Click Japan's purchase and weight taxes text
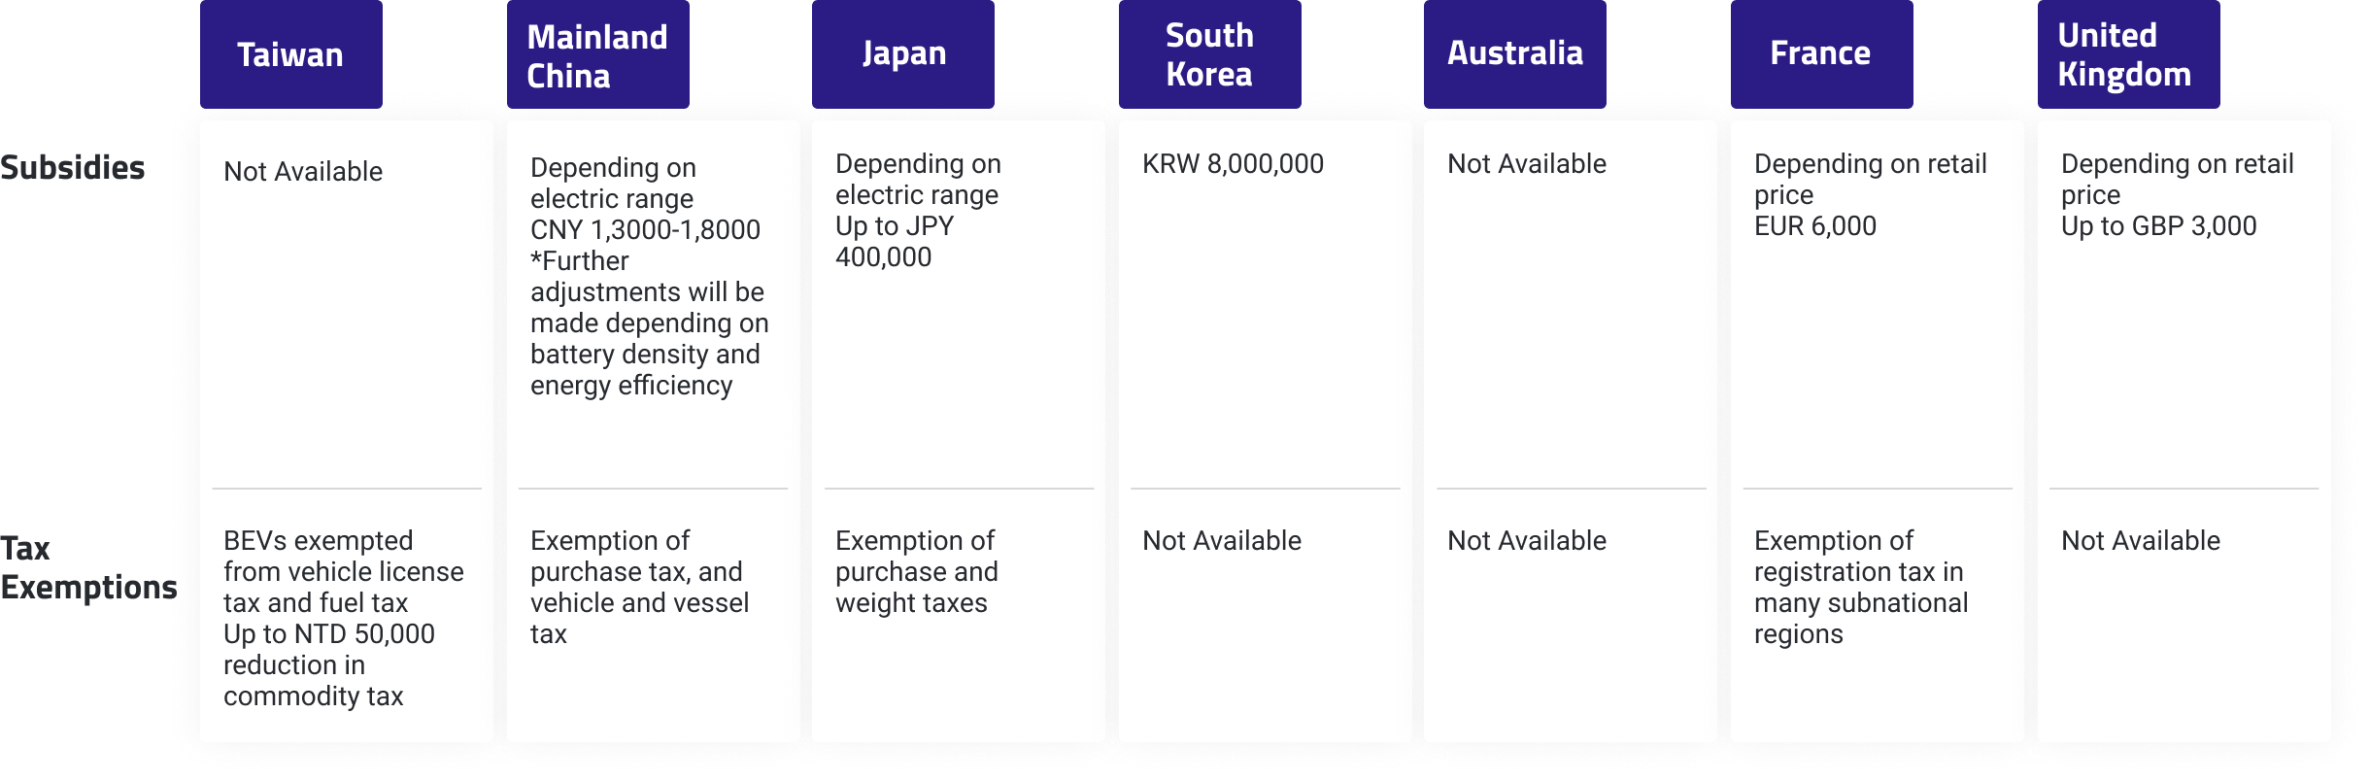Viewport: 2370px width, 781px height. pos(917,588)
